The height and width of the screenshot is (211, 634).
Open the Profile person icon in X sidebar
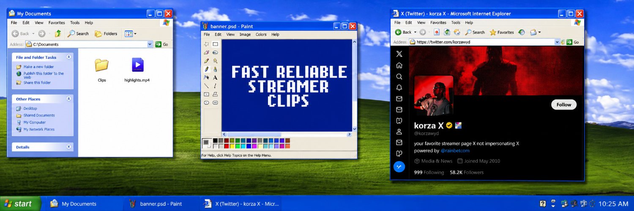(x=399, y=132)
